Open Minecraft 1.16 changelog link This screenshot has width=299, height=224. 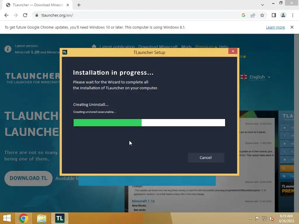pos(143,201)
